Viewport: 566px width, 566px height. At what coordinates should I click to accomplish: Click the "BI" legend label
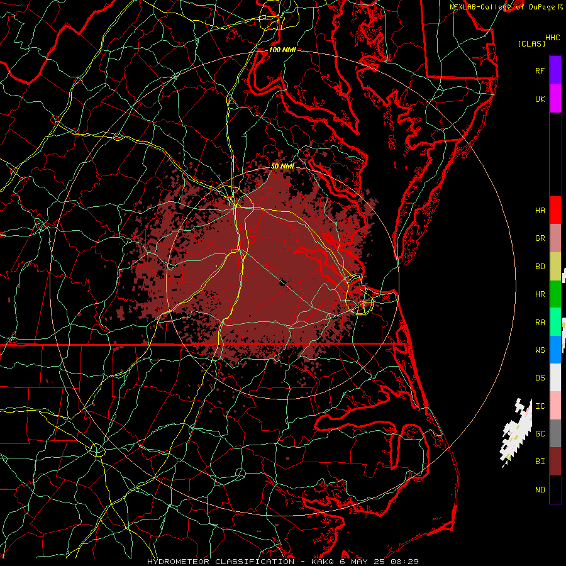[x=540, y=462]
